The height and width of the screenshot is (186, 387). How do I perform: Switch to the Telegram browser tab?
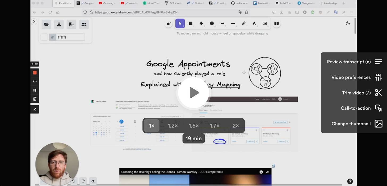coord(306,3)
